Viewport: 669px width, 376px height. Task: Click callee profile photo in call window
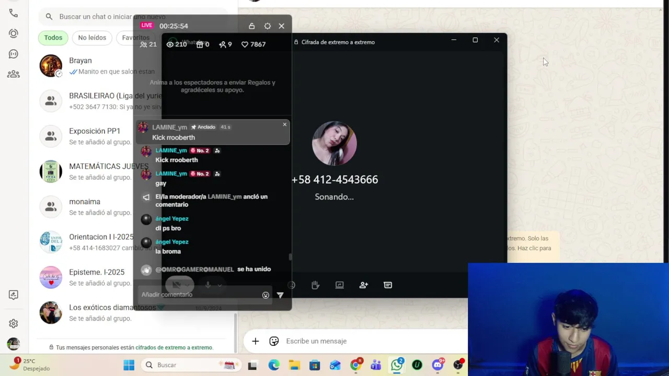click(334, 144)
